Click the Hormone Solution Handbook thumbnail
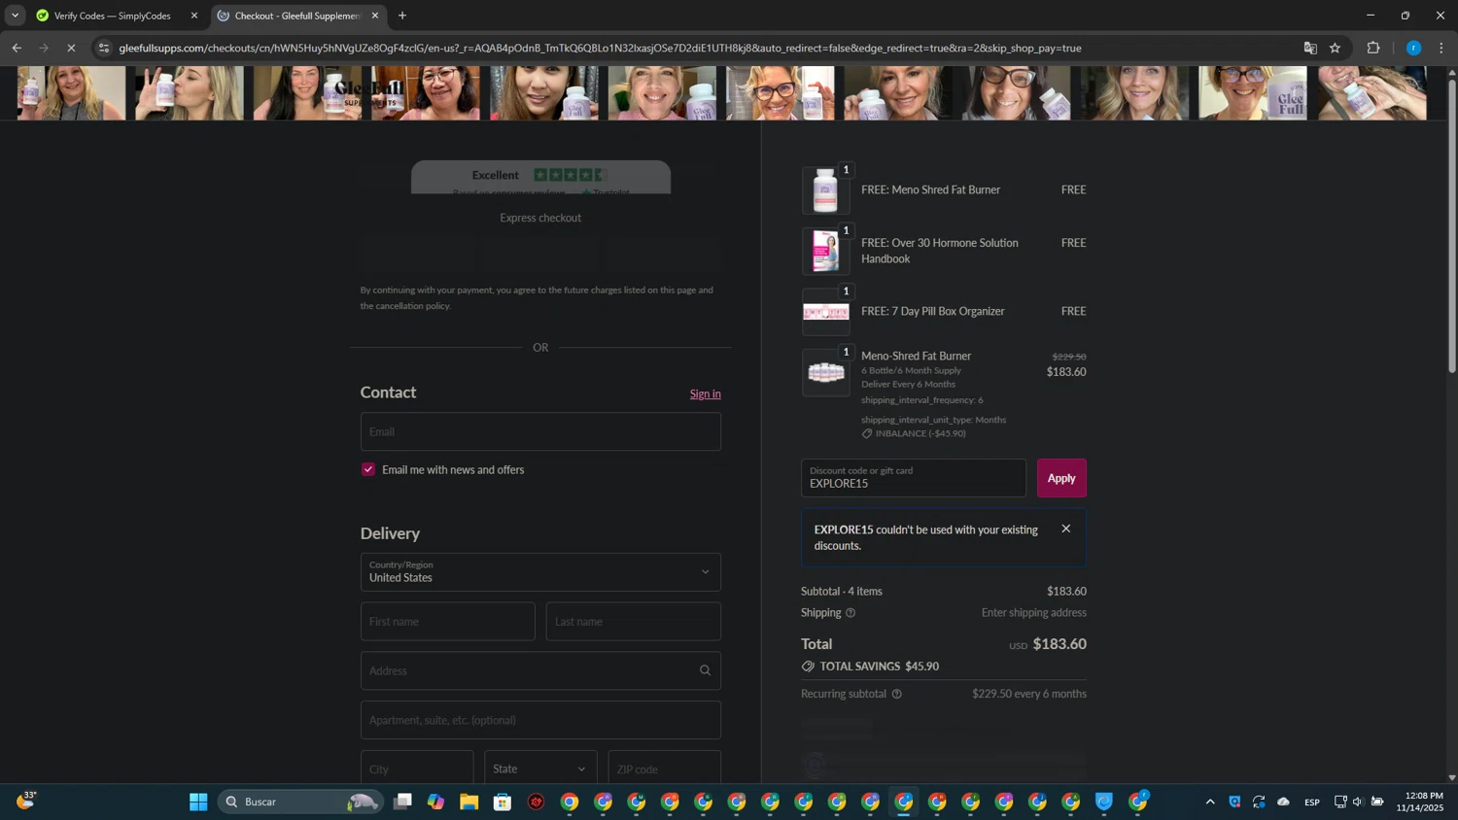Image resolution: width=1458 pixels, height=820 pixels. pos(825,251)
